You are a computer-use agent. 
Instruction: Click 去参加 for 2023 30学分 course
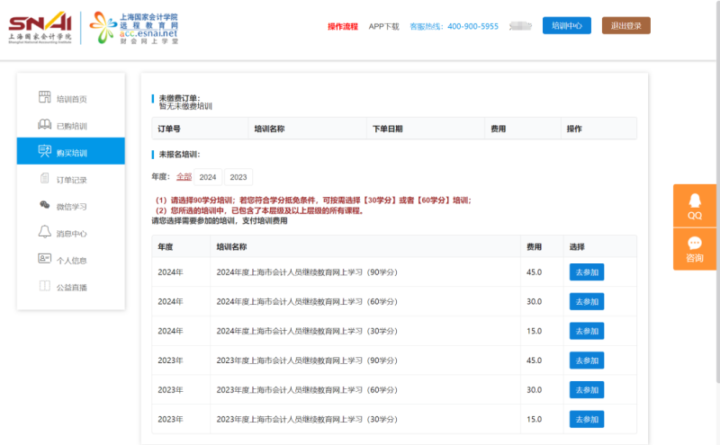(x=586, y=419)
